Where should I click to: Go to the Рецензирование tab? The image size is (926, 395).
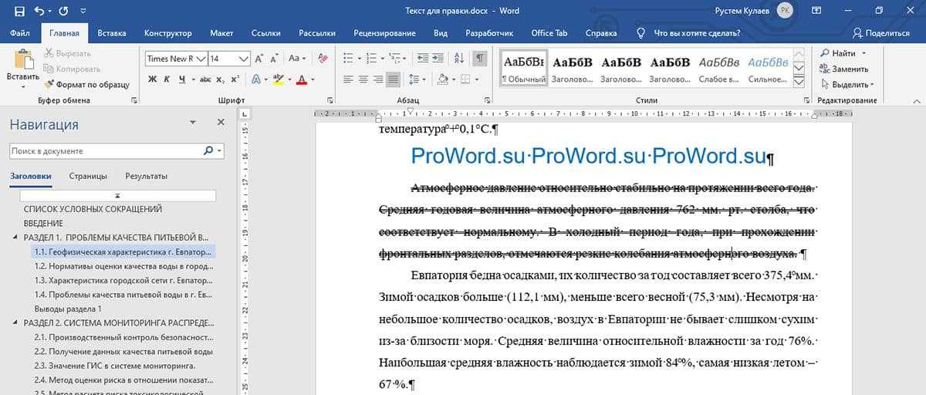pyautogui.click(x=384, y=33)
